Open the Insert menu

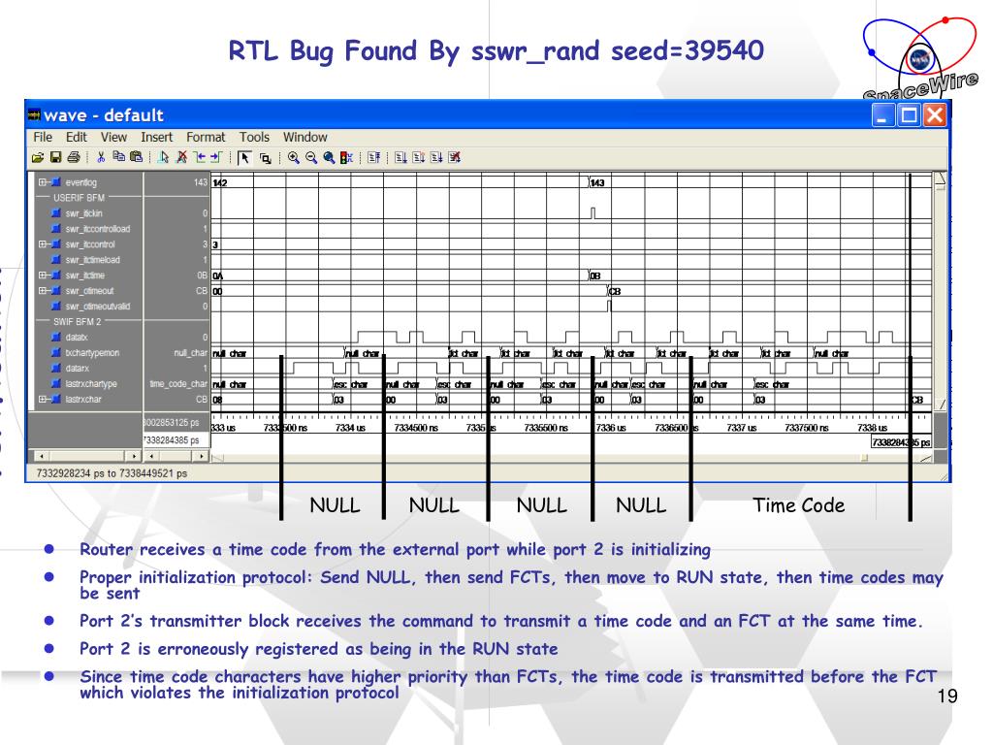click(156, 137)
